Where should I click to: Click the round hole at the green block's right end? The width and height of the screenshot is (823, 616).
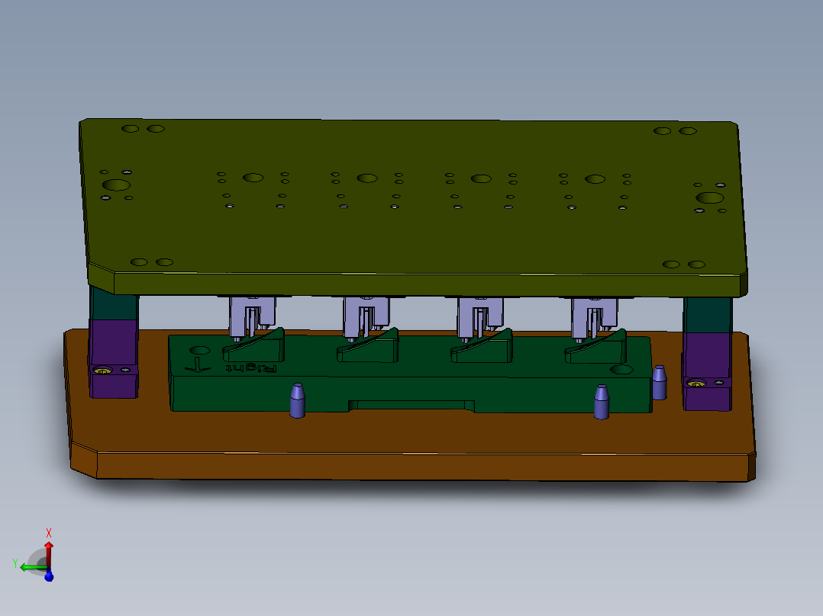(621, 370)
